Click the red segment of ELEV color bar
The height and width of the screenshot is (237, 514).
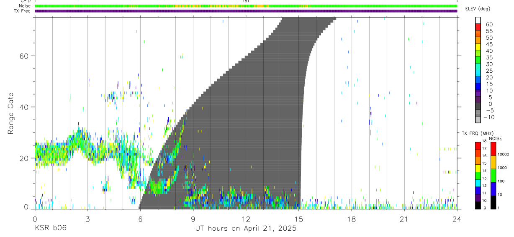[x=478, y=27]
